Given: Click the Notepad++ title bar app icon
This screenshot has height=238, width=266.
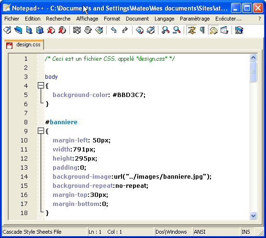Looking at the screenshot, I should (6, 8).
